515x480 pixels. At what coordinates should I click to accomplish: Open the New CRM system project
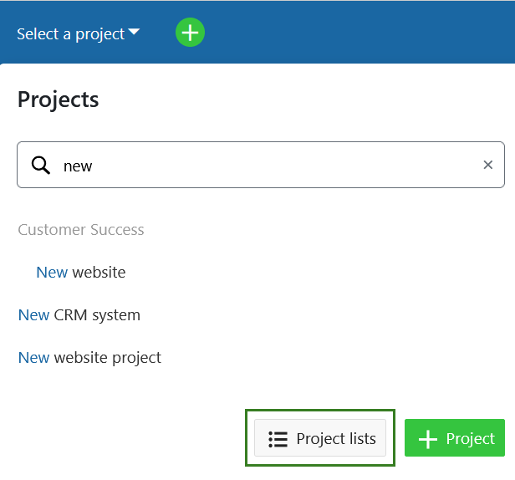point(79,314)
